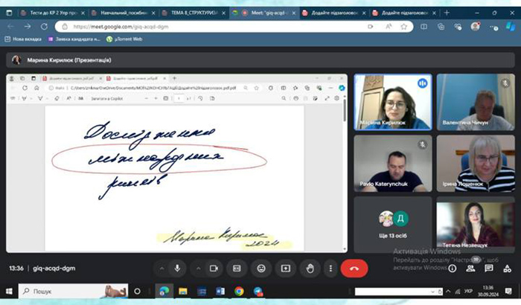Screen dimensions: 521x305
Task: Mute the microphone in Meet controls
Action: click(x=177, y=269)
